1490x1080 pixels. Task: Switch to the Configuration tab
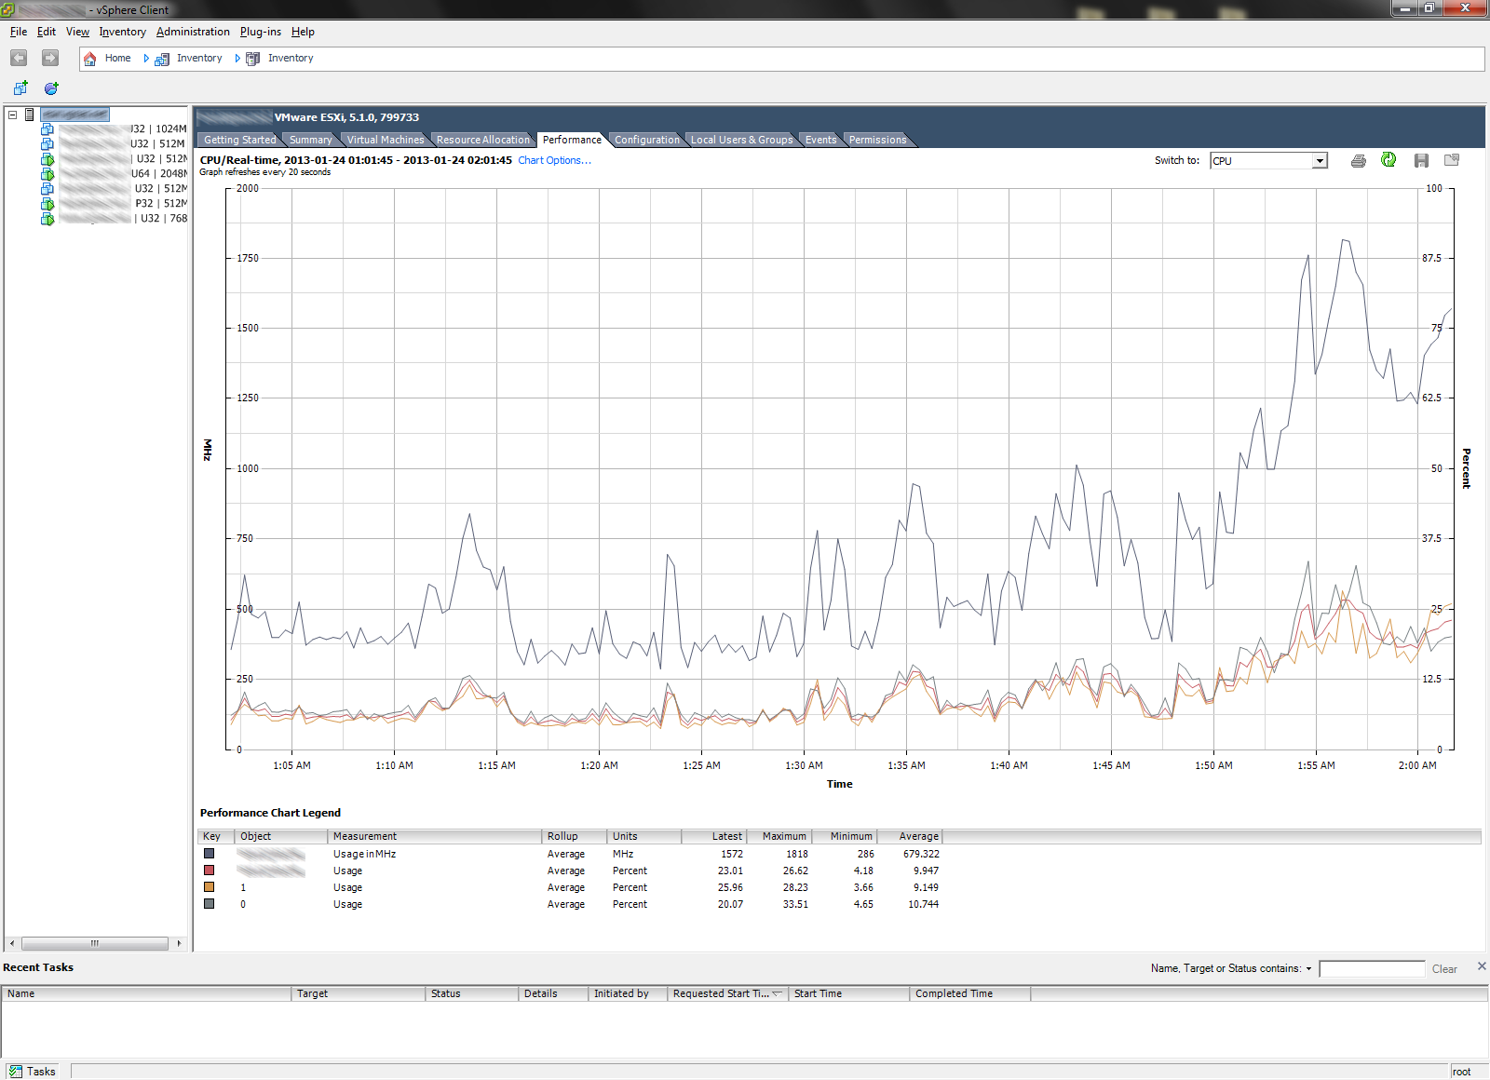[646, 140]
